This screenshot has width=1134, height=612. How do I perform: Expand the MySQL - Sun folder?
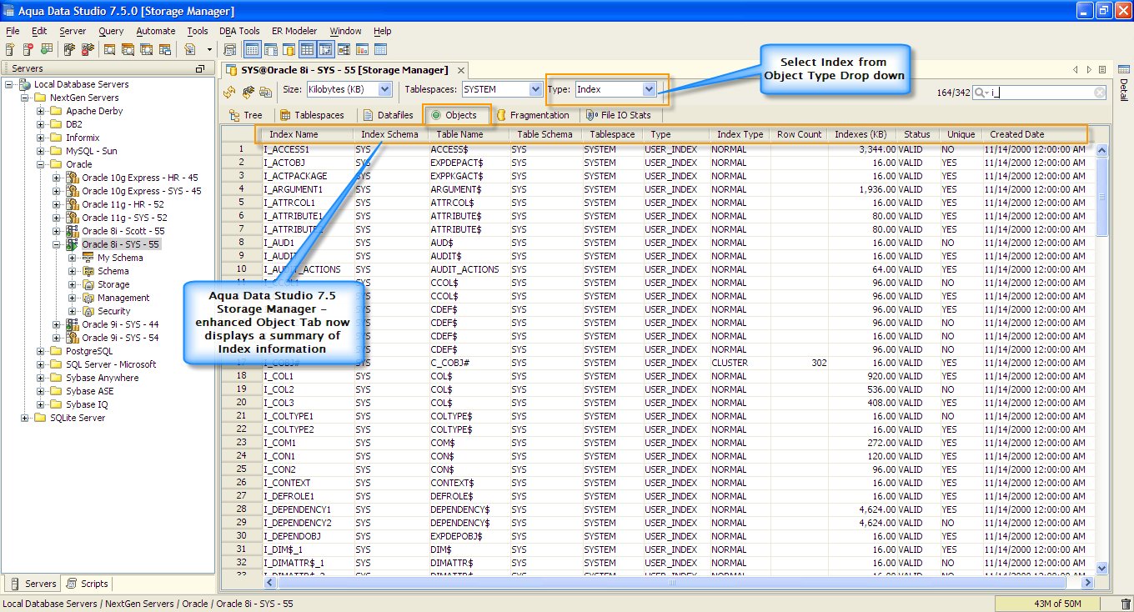tap(41, 151)
